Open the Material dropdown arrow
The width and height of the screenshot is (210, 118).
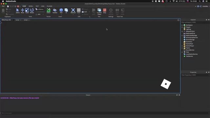click(73, 14)
